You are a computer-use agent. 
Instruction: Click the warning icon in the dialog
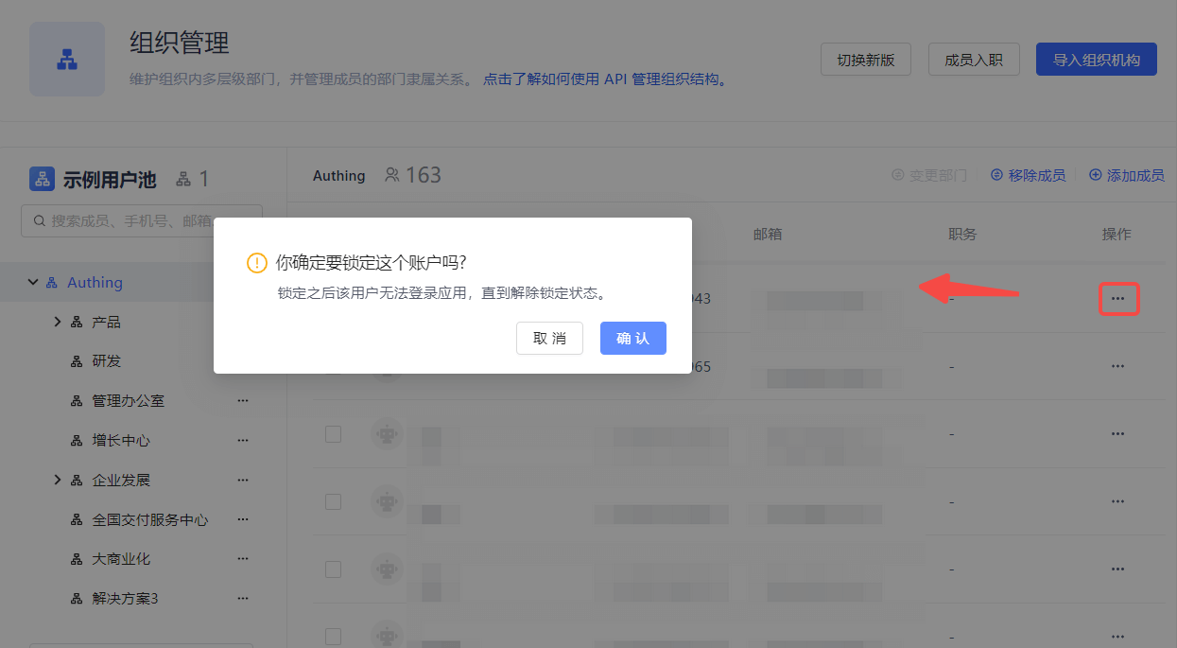257,263
